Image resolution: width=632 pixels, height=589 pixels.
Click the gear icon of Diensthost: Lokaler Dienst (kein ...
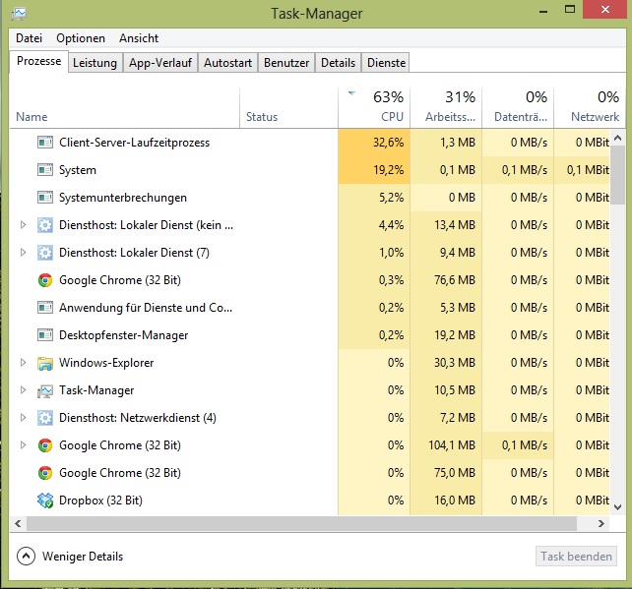coord(45,225)
